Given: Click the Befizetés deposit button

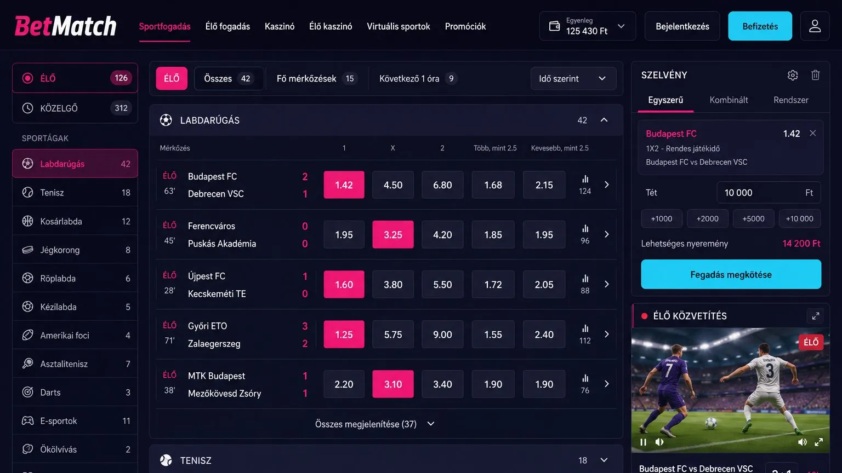Looking at the screenshot, I should (760, 26).
